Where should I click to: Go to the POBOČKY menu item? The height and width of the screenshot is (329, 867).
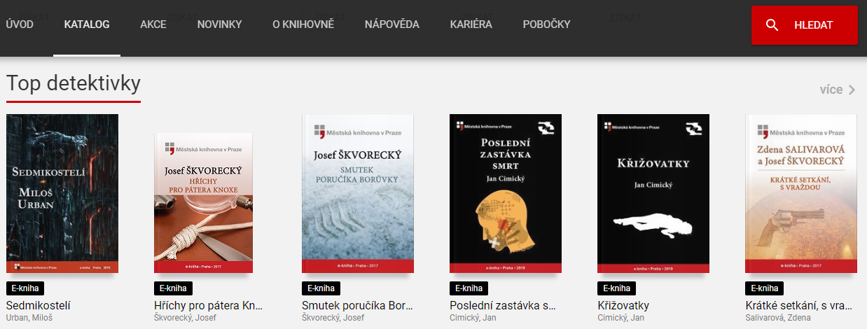[547, 24]
